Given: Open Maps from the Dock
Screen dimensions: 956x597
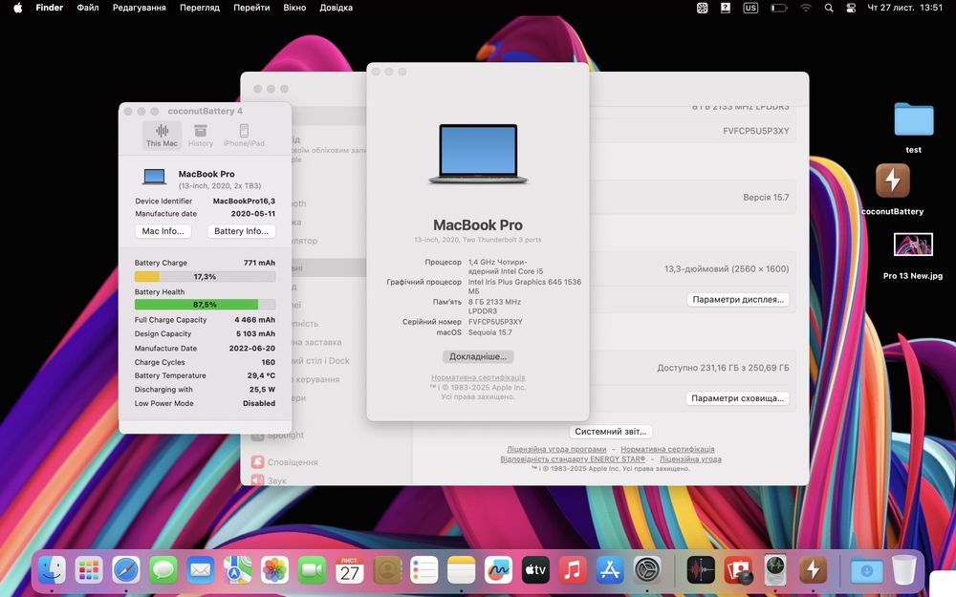Looking at the screenshot, I should (x=238, y=570).
